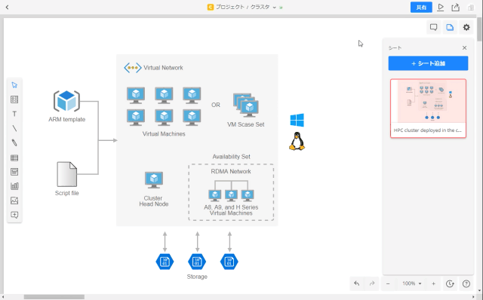Click the blue 共有 share button
Viewport: 483px width, 300px height.
[421, 7]
